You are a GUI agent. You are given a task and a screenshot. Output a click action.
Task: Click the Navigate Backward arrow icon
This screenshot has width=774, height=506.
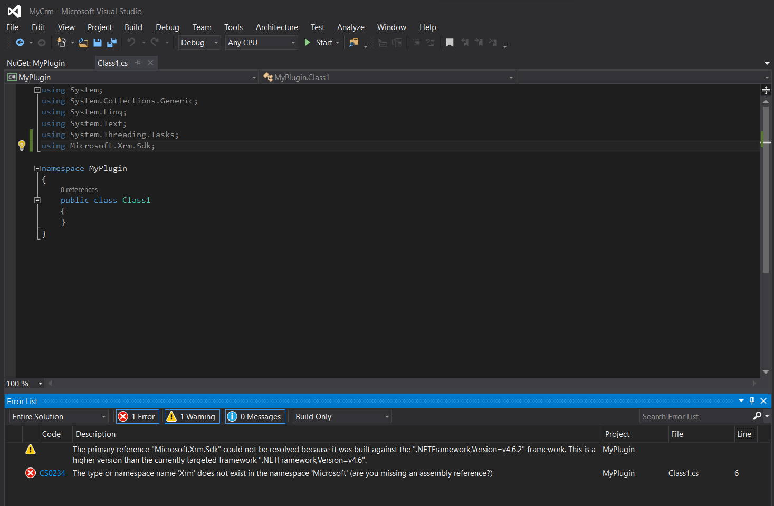(20, 43)
